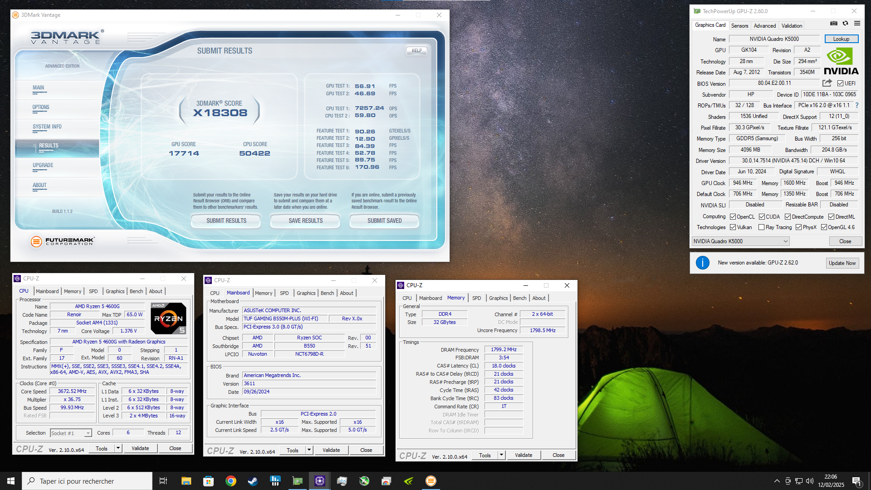Open System Info in 3DMark menu
Image resolution: width=871 pixels, height=490 pixels.
coord(47,127)
